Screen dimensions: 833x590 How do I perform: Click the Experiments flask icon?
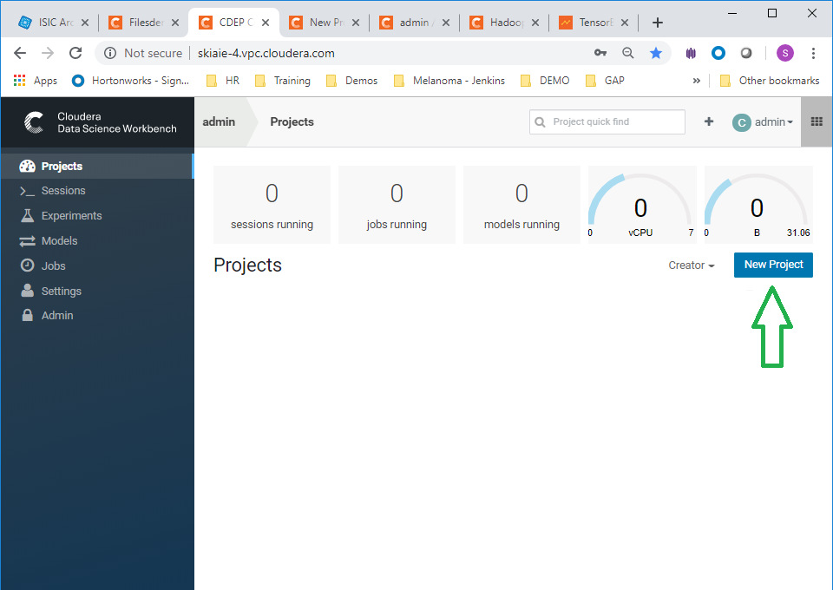[27, 215]
